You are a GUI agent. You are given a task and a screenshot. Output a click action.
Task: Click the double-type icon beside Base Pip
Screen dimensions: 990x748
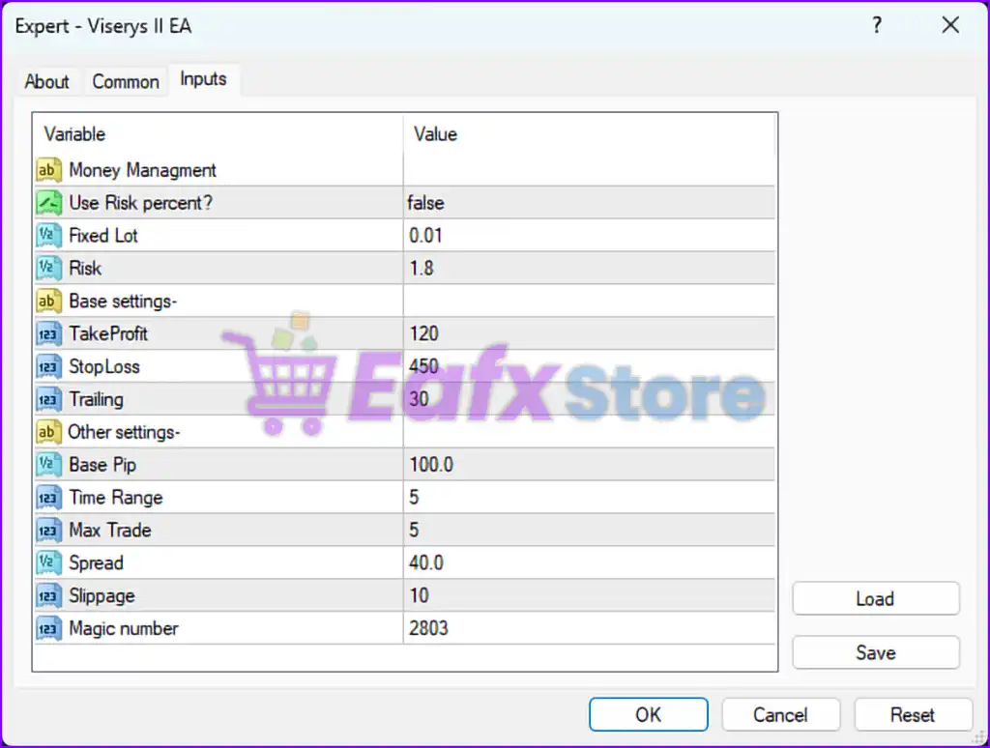48,465
